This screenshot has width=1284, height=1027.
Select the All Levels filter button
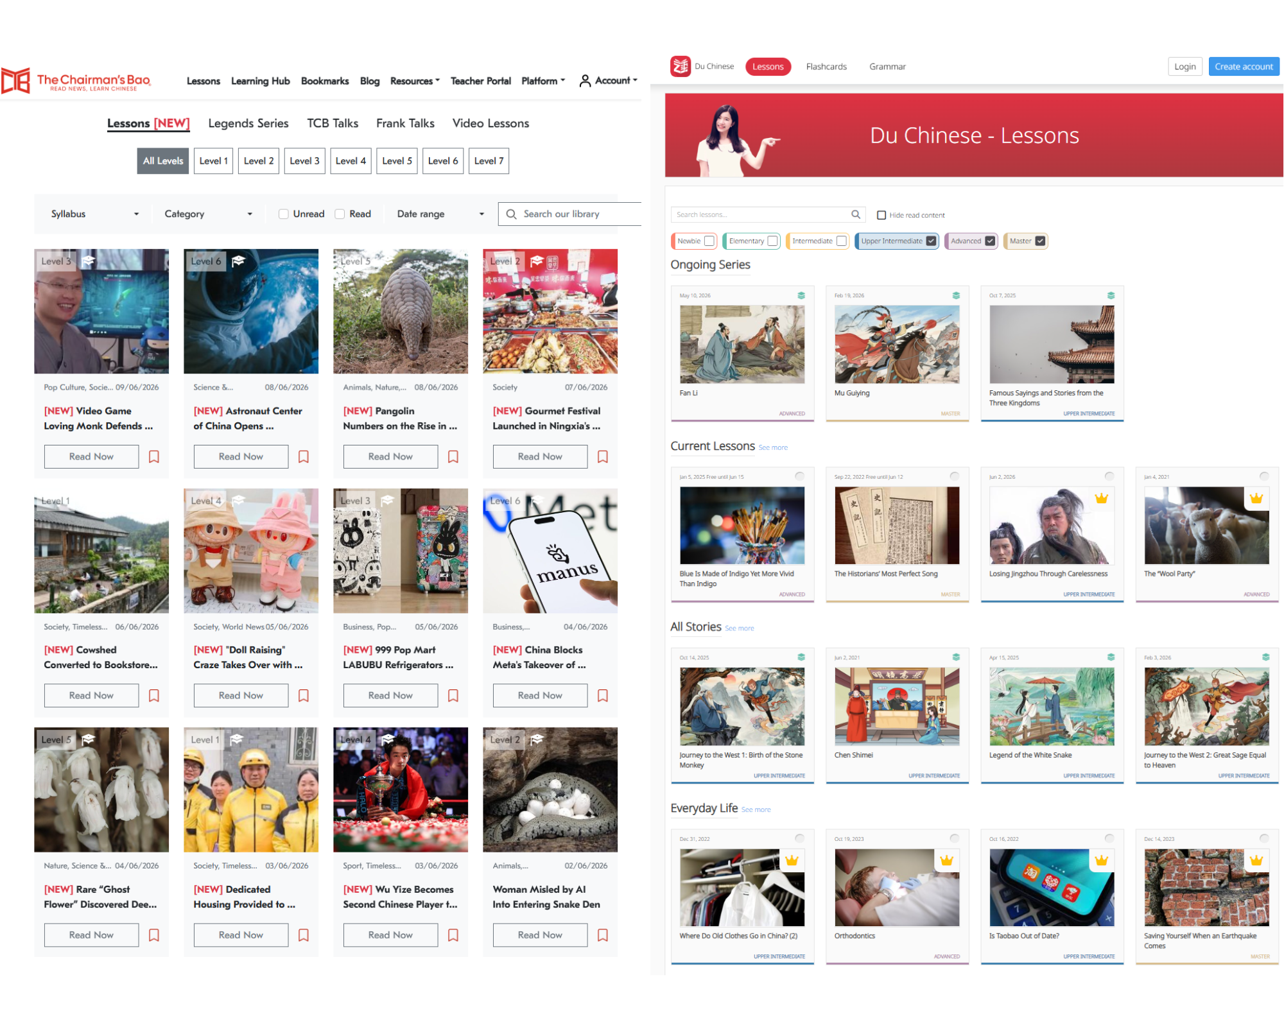(163, 161)
